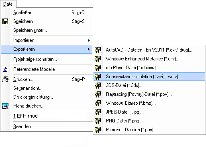The height and width of the screenshot is (147, 206).
Task: Click the plotter icon beside Pläne drucken
Action: click(x=5, y=106)
